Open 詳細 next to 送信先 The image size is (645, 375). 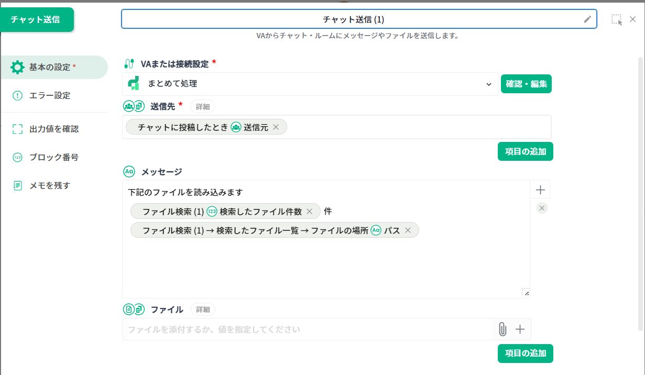[x=202, y=106]
